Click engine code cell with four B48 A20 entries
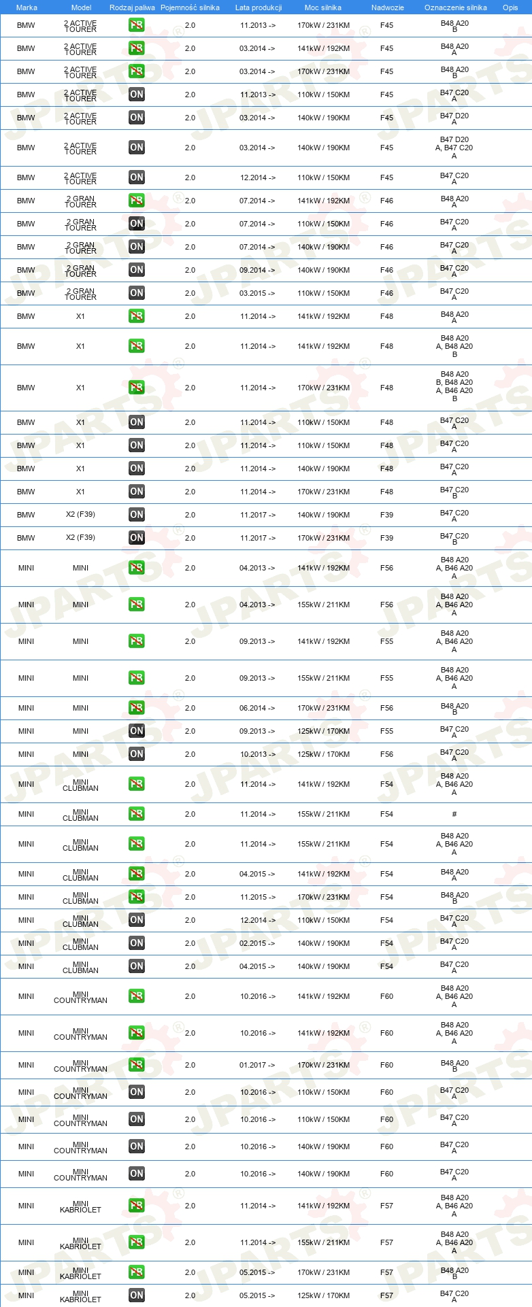This screenshot has width=532, height=1307. pyautogui.click(x=454, y=386)
